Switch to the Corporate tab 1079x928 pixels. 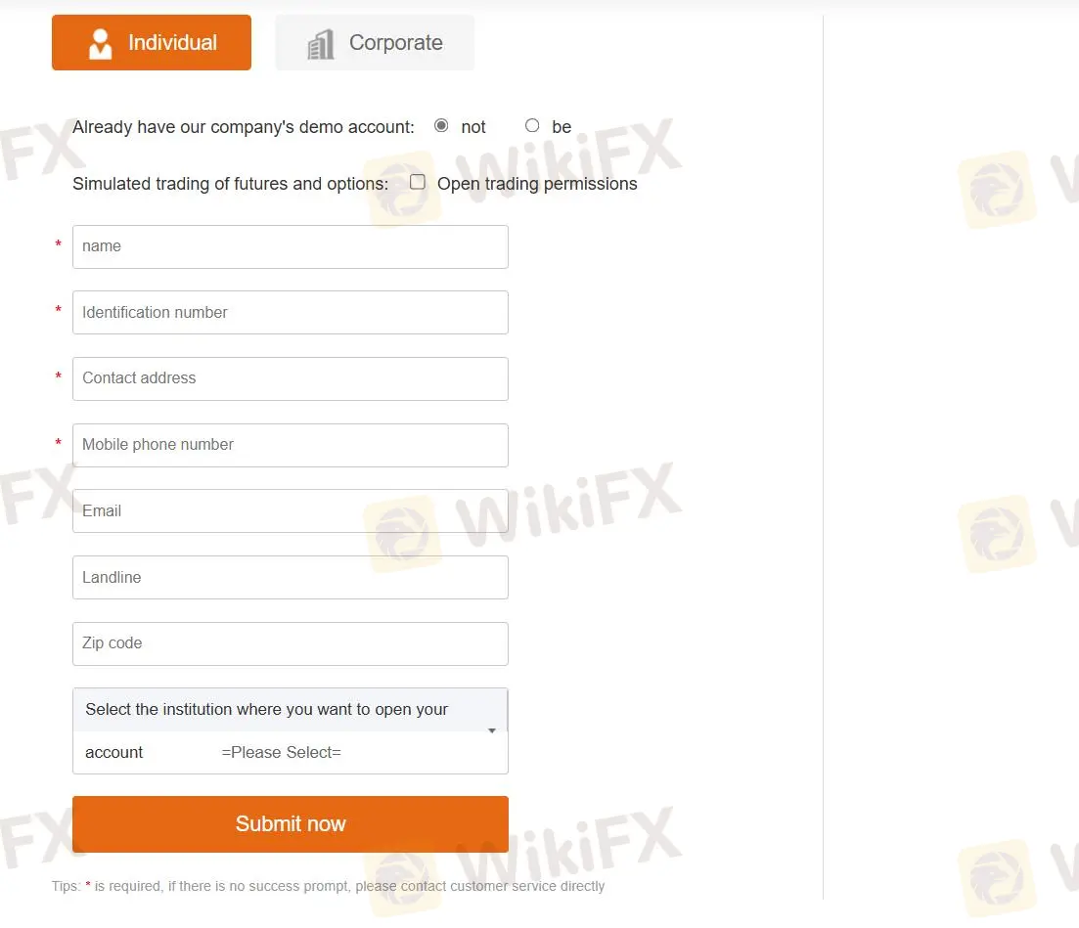375,43
